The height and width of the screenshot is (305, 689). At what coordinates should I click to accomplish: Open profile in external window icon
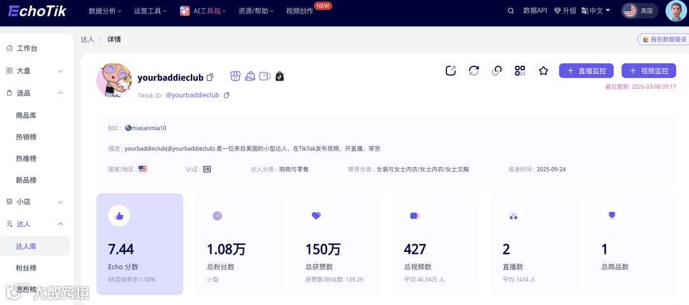[451, 71]
